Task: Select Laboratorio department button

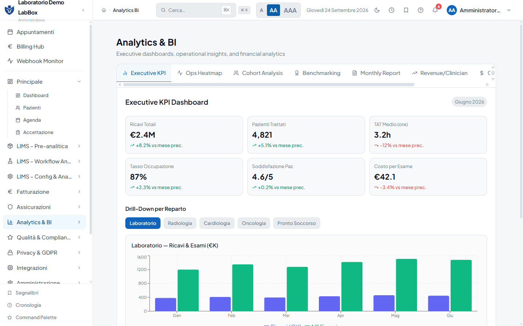Action: (143, 223)
